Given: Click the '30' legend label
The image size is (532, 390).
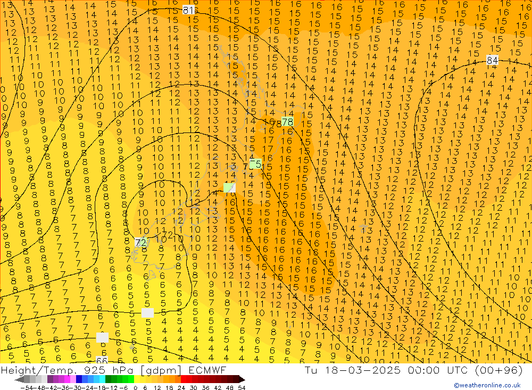Looking at the screenshot, I should click(194, 388).
